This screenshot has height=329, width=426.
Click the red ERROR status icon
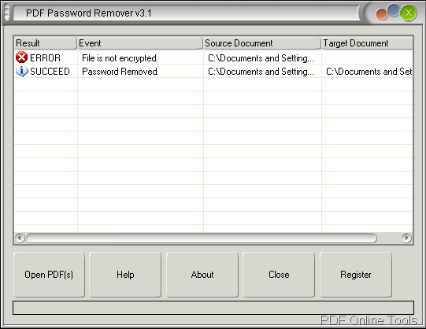21,57
